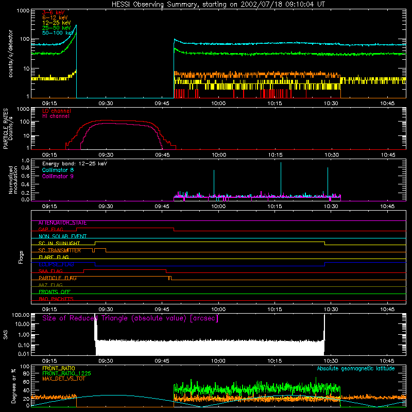Select the 50-100 keV legend label
Image resolution: width=412 pixels, height=412 pixels.
[58, 33]
